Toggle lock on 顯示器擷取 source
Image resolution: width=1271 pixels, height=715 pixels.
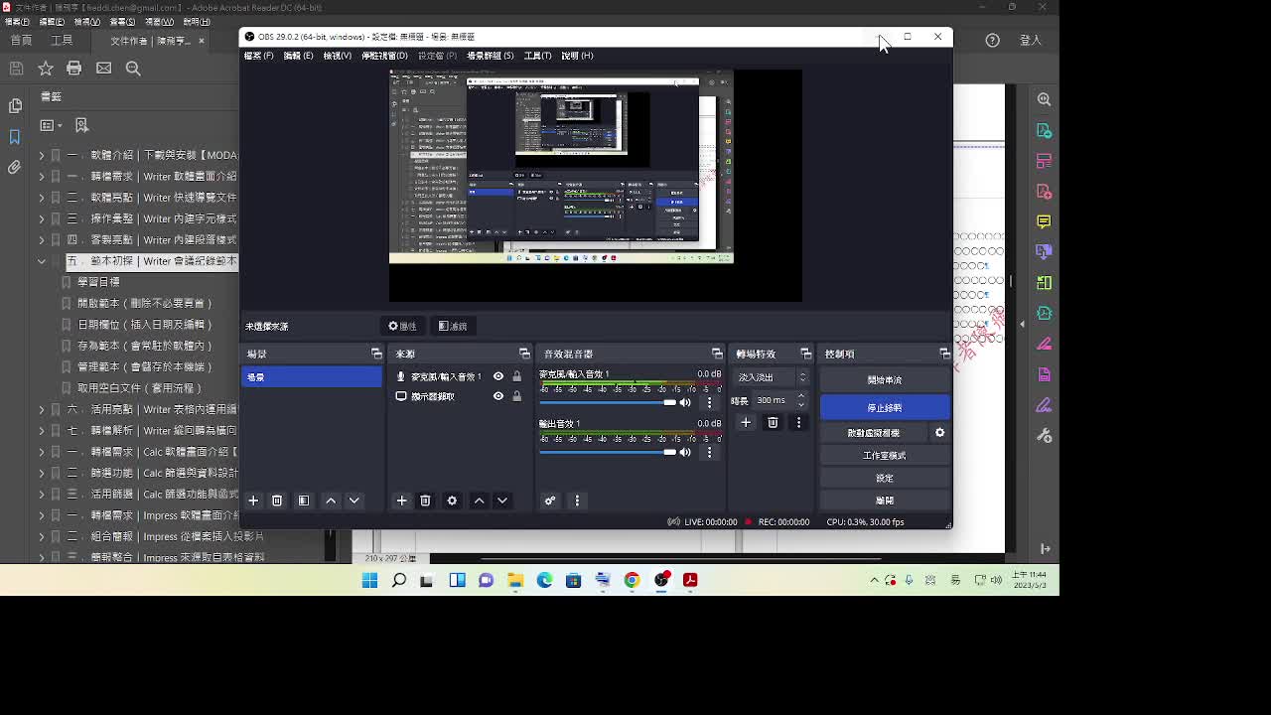pos(516,396)
